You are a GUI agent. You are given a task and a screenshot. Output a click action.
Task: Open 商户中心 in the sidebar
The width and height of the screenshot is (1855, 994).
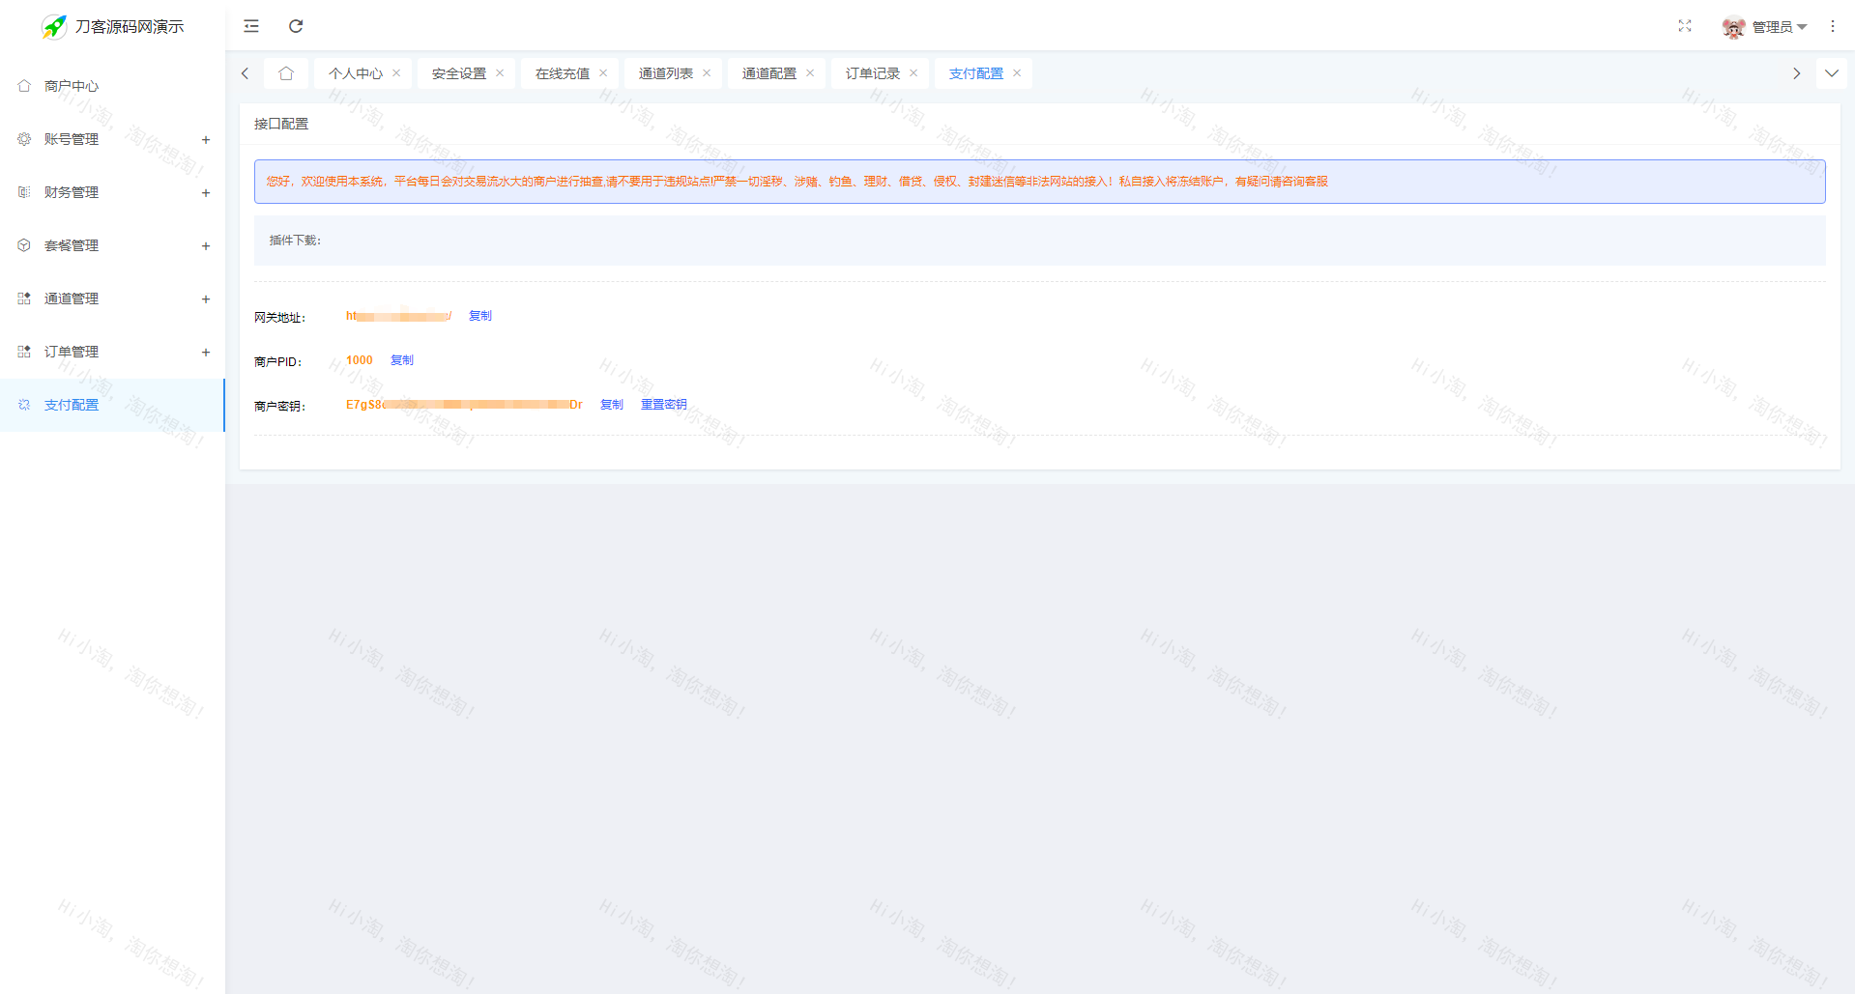tap(72, 86)
